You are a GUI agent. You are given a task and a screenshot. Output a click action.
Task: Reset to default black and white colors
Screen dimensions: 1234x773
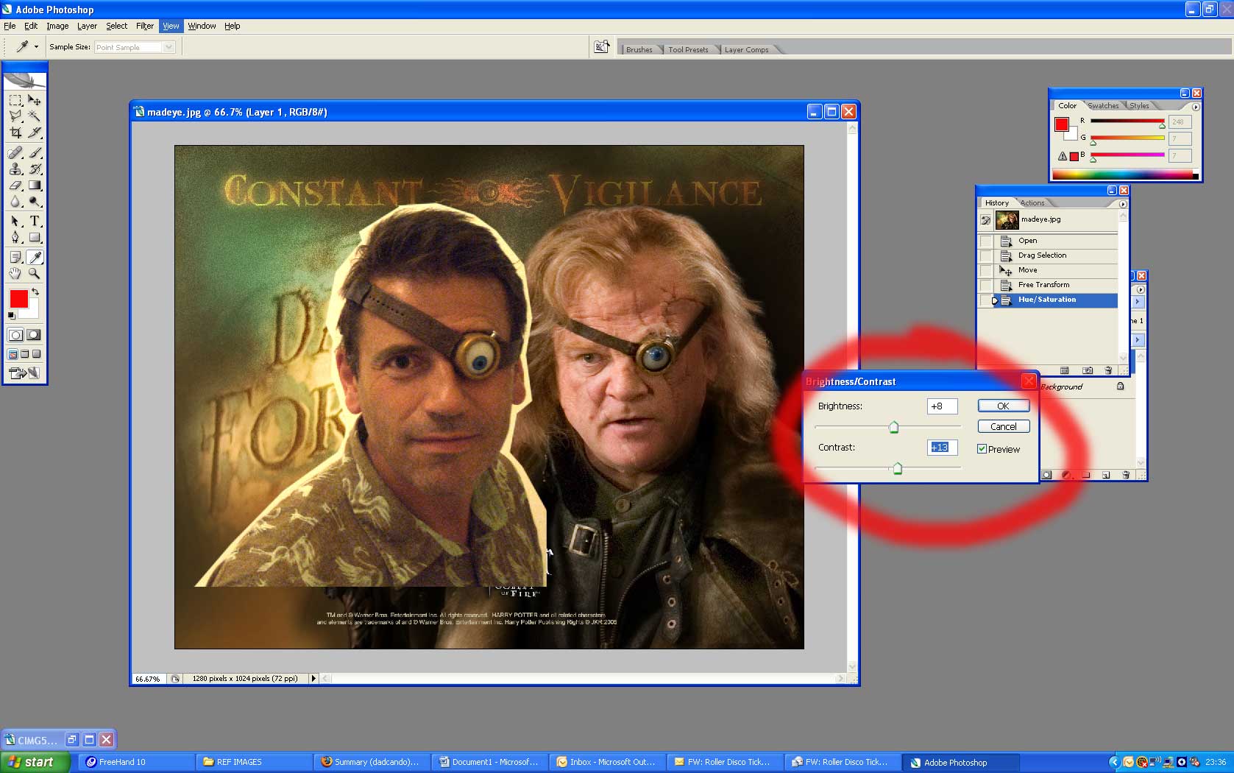pyautogui.click(x=11, y=315)
